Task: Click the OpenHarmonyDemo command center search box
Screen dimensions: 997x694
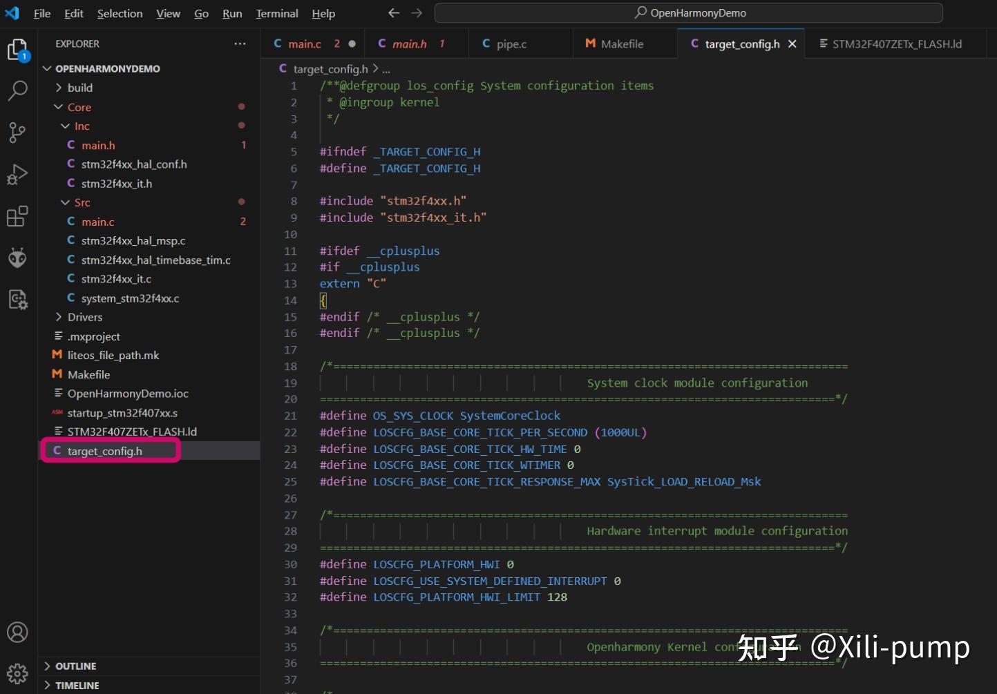Action: tap(688, 13)
